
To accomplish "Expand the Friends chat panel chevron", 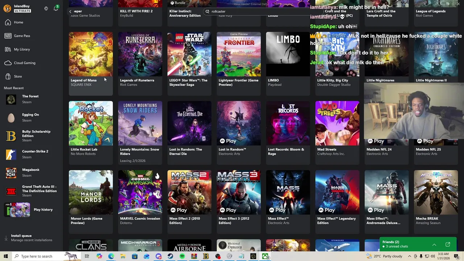I will (434, 245).
